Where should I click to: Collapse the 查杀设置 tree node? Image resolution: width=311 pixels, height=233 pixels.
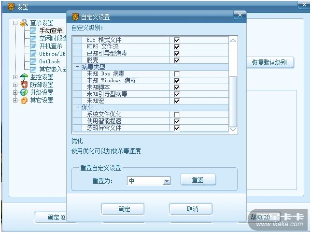(x=15, y=23)
